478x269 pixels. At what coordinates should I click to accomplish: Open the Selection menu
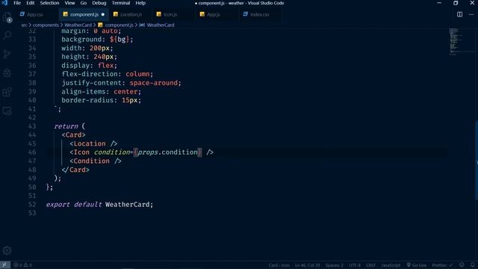(49, 3)
